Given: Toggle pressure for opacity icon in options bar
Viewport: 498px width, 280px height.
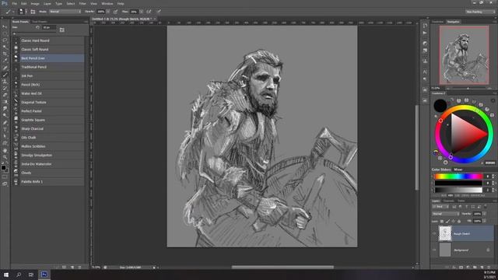Looking at the screenshot, I should pos(116,12).
